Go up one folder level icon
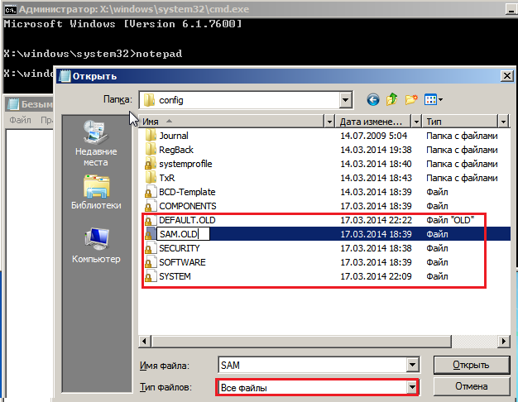Screen dimensions: 518x402 click(391, 100)
